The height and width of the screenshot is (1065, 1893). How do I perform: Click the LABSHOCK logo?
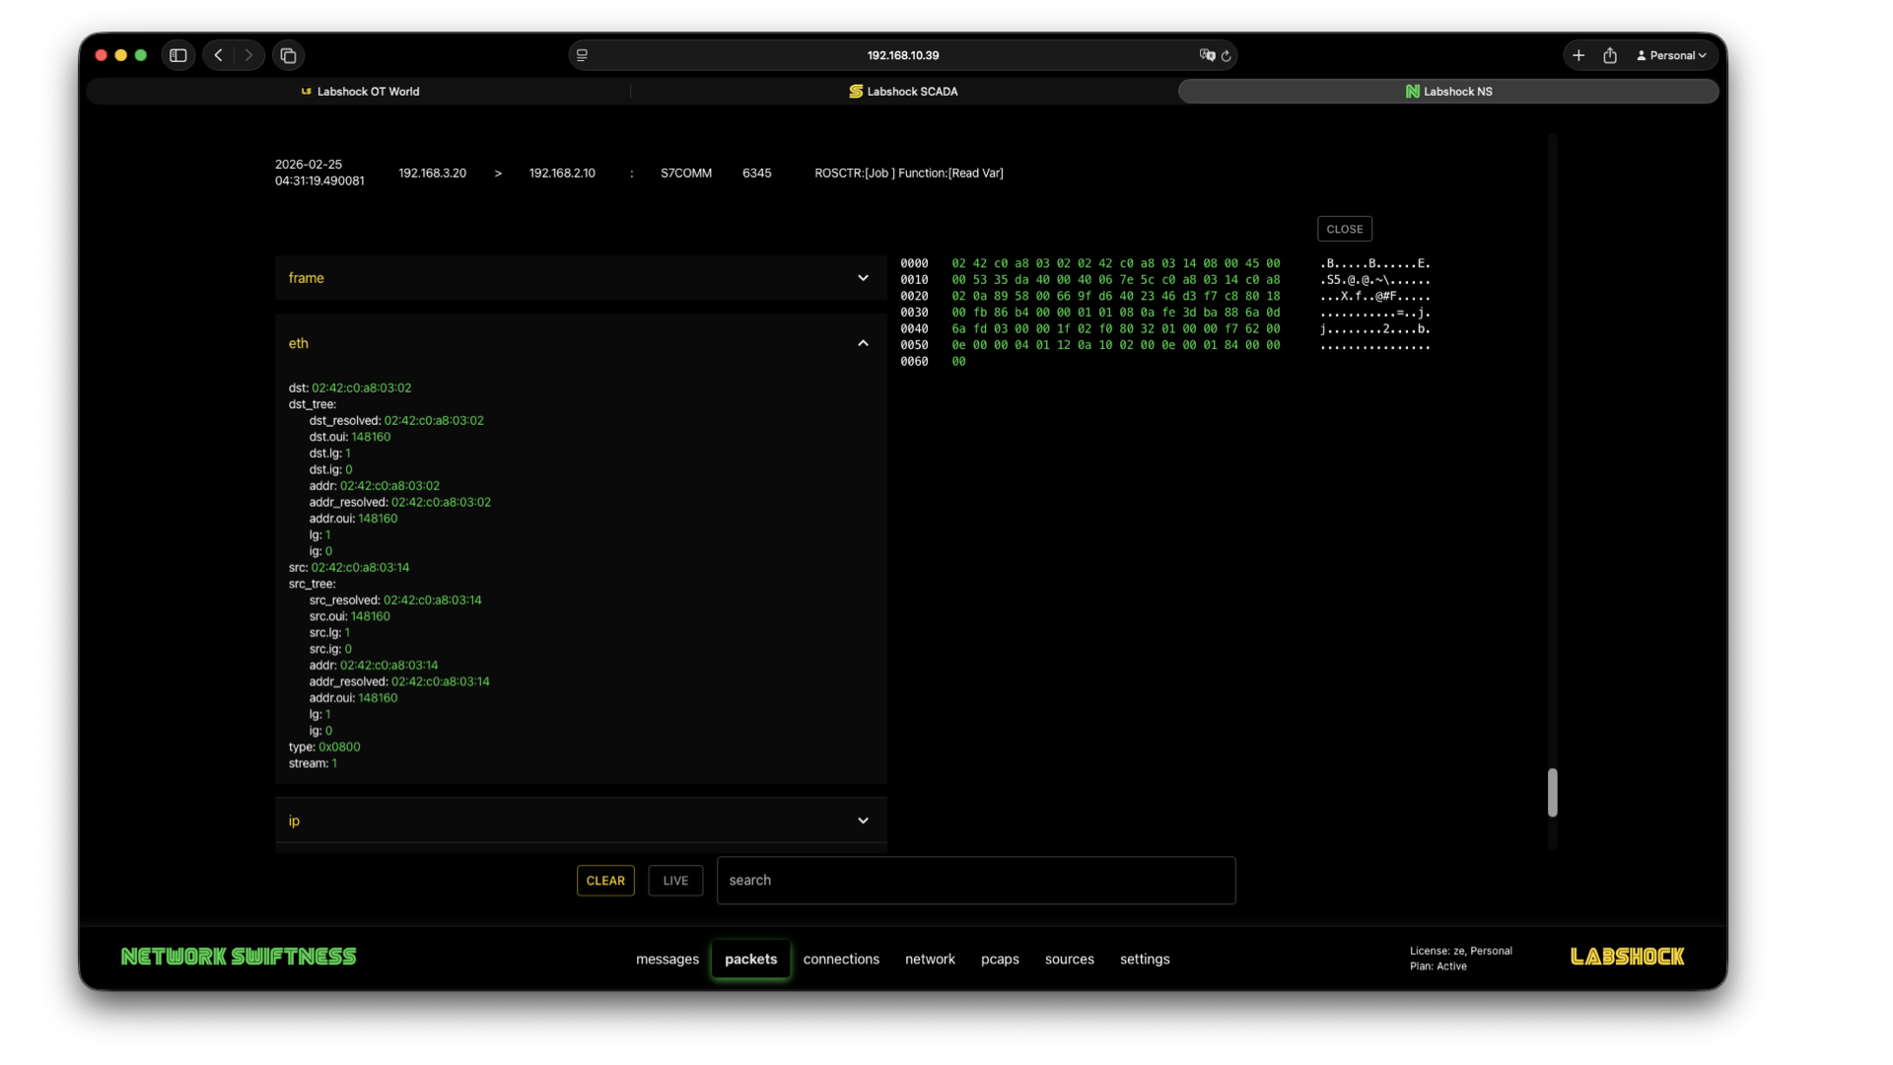1627,957
